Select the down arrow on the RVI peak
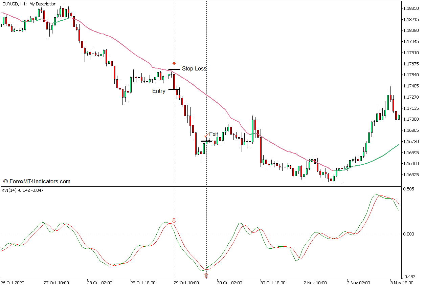Viewport: 425px width, 287px height. click(x=174, y=221)
